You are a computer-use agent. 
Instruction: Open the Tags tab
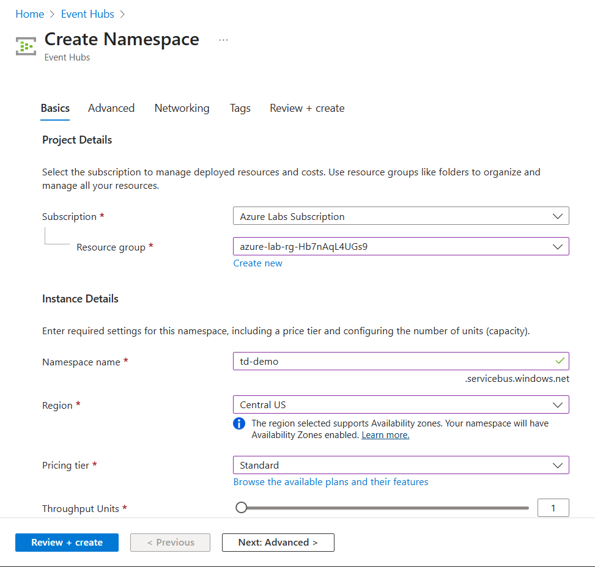pyautogui.click(x=240, y=108)
